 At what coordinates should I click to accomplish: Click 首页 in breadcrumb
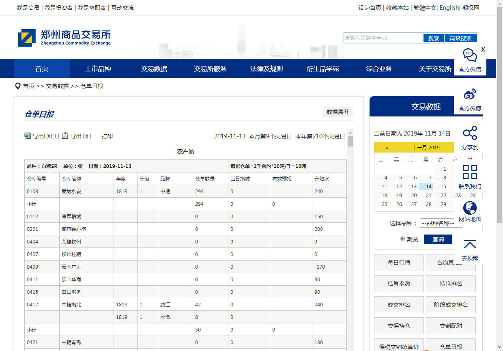pos(28,86)
